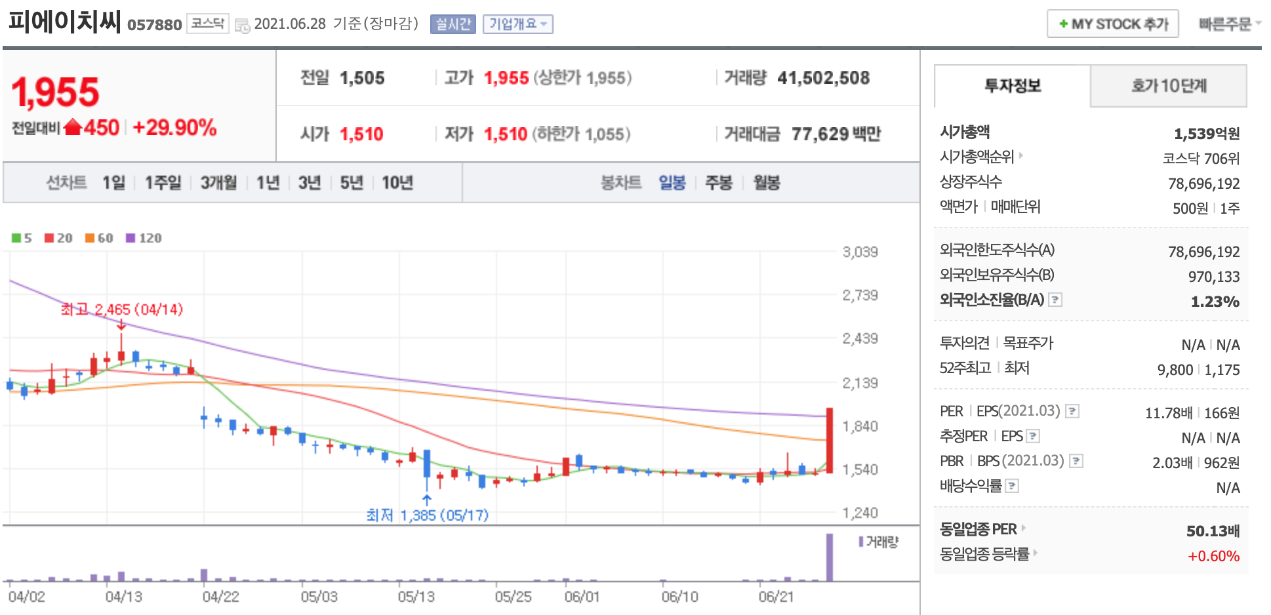This screenshot has height=615, width=1271.
Task: Select the 5년 line chart period
Action: click(x=352, y=182)
